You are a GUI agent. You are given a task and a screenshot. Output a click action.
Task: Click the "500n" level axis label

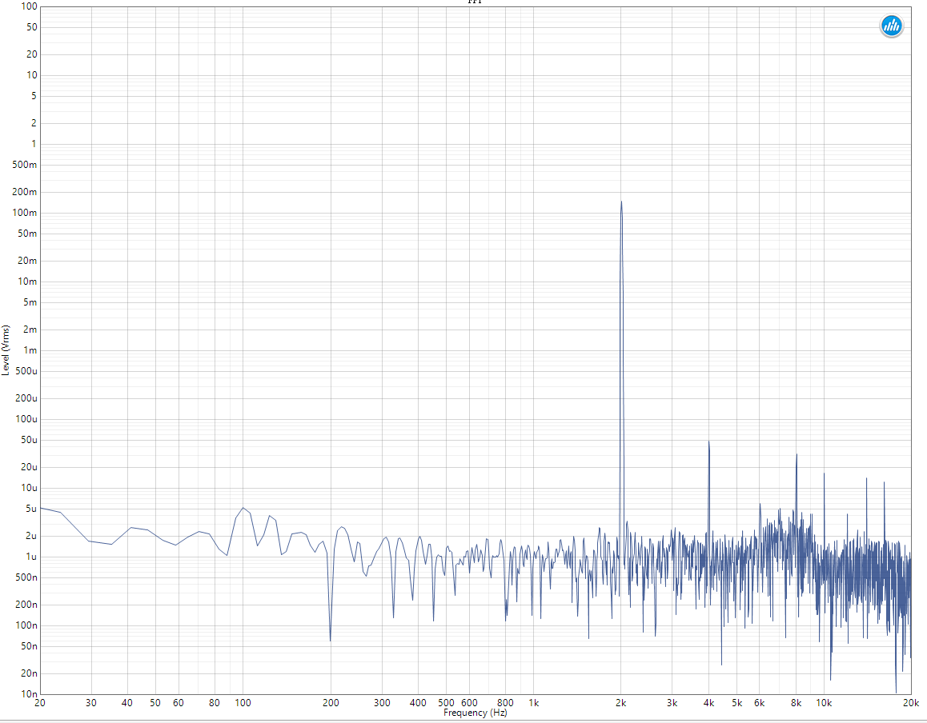point(26,577)
